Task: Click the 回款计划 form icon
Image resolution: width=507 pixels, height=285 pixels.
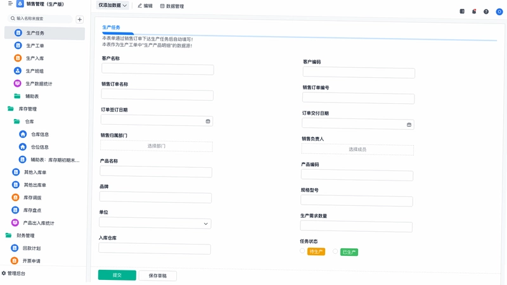Action: tap(15, 248)
